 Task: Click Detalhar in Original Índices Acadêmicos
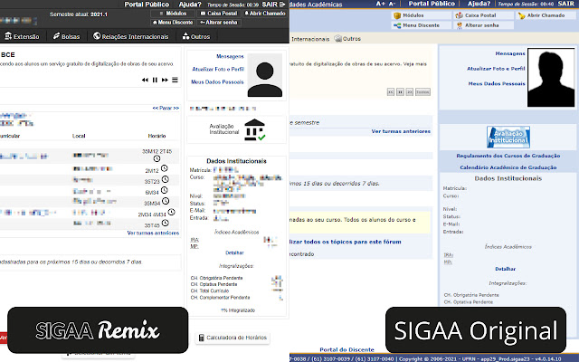pyautogui.click(x=505, y=269)
